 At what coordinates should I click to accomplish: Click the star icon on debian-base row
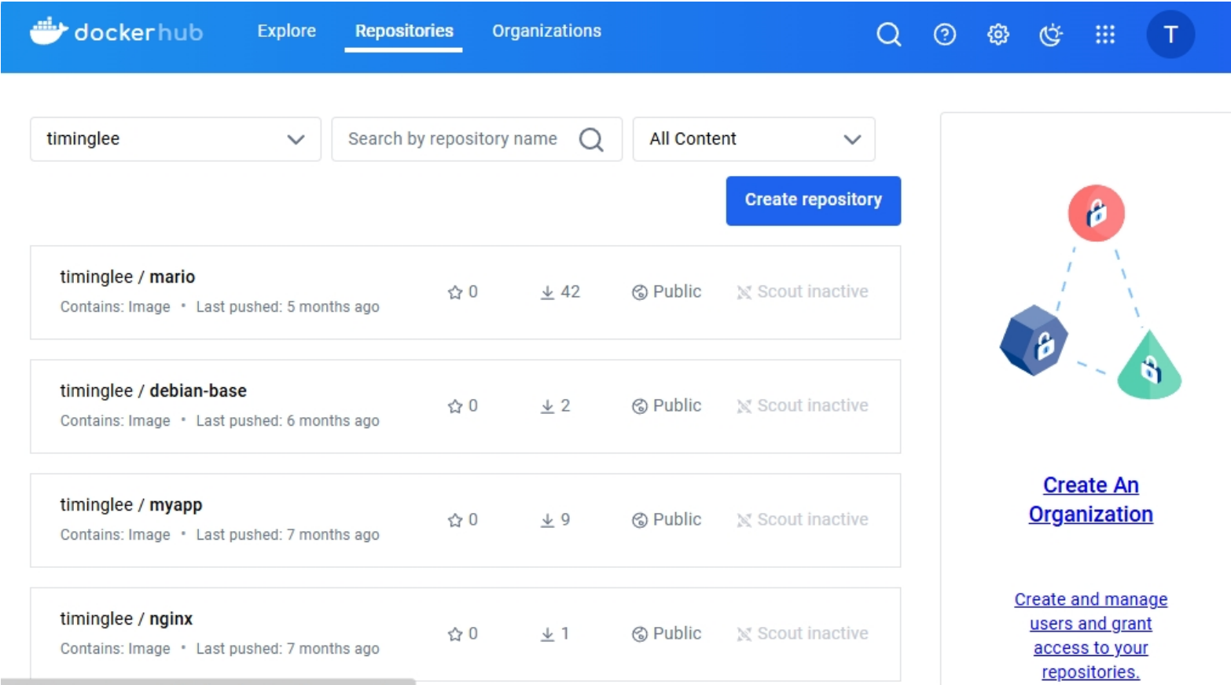coord(454,406)
